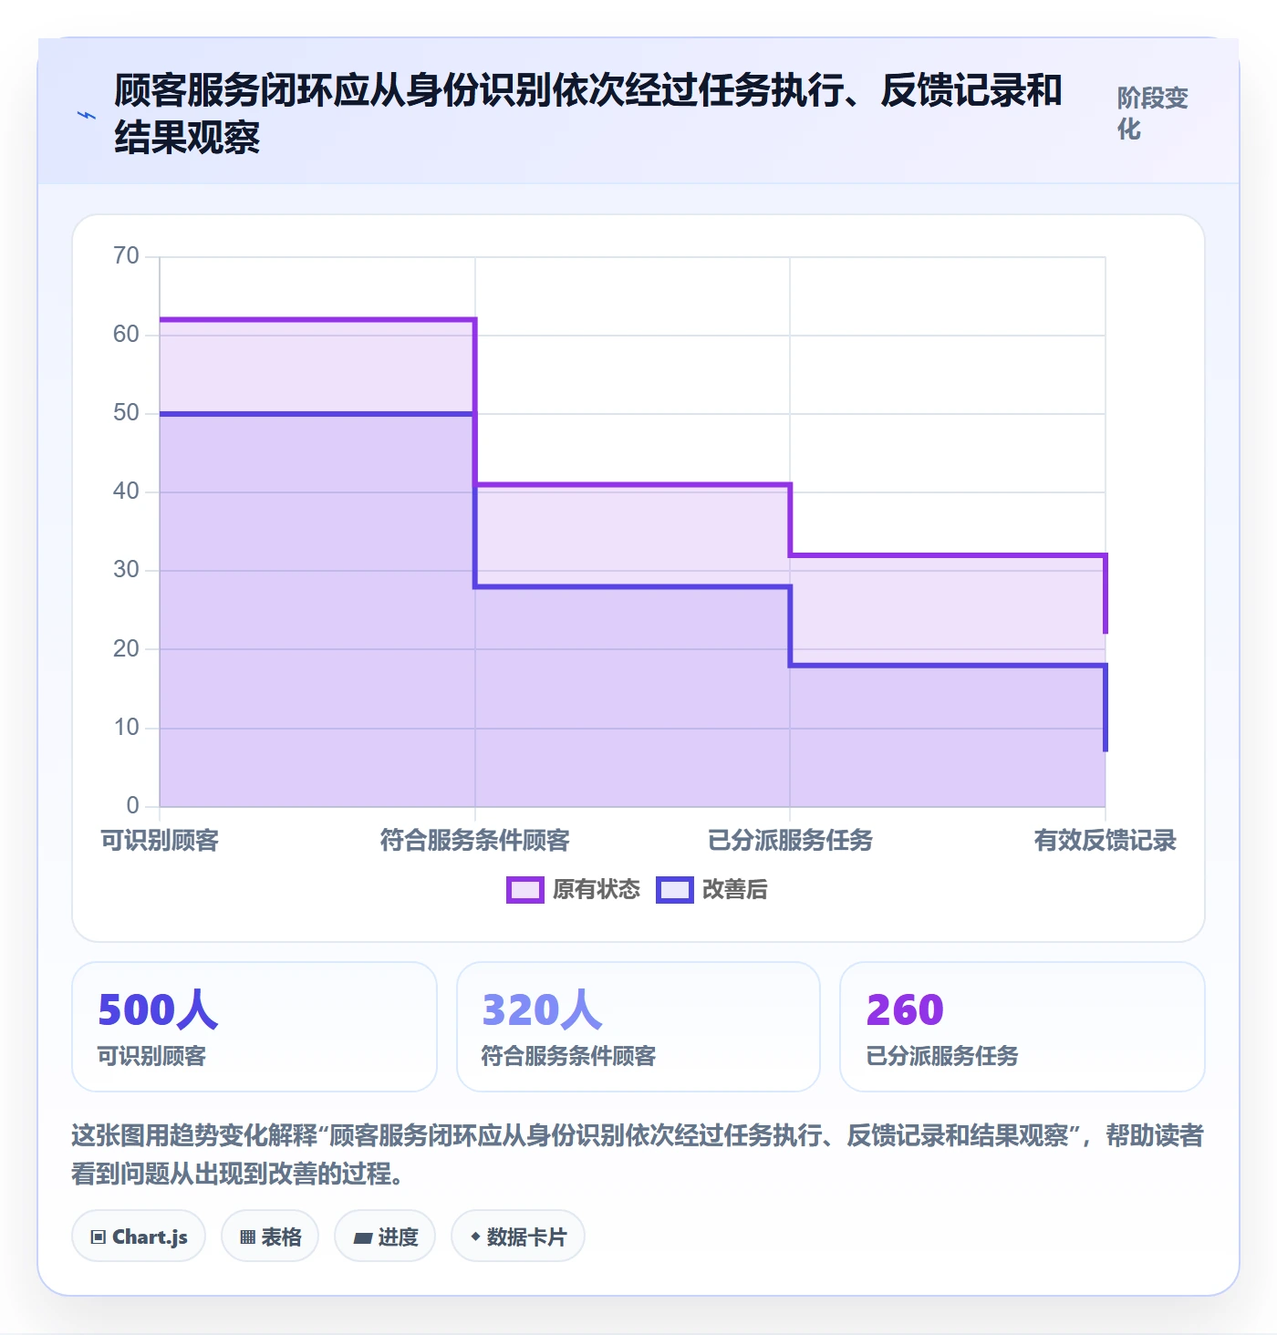This screenshot has height=1335, width=1277.
Task: Click the y-axis value 60
Action: pyautogui.click(x=126, y=335)
